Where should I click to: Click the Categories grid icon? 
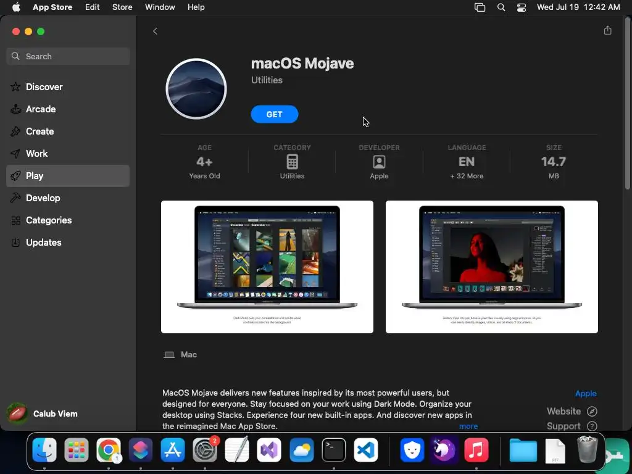click(x=15, y=220)
